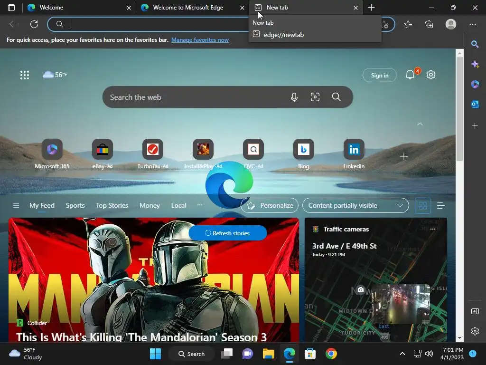Viewport: 486px width, 365px height.
Task: Open Manage favorites now link
Action: pyautogui.click(x=200, y=40)
